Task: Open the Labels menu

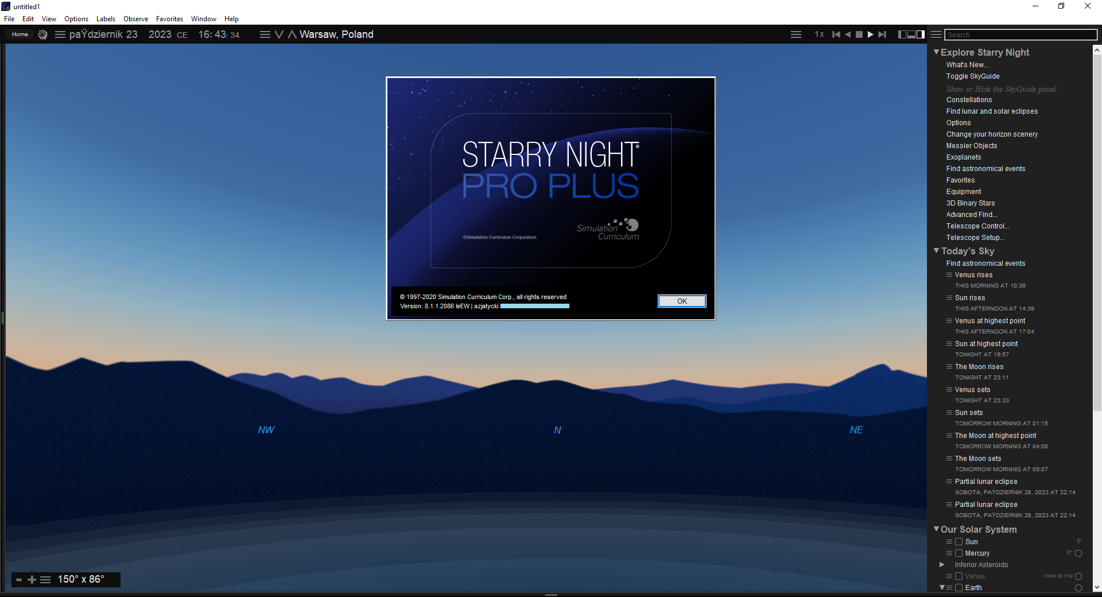Action: coord(106,19)
